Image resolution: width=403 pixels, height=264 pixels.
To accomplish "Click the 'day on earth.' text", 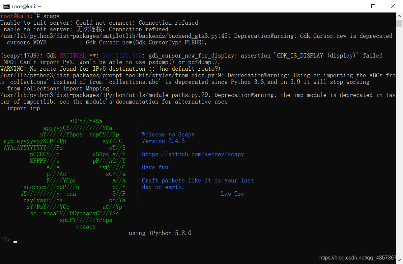I will point(162,187).
